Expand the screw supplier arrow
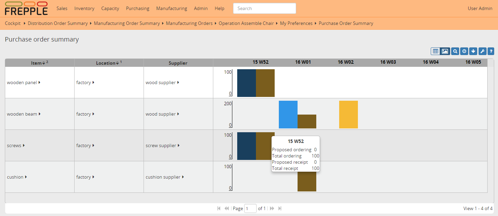498x216 pixels. (x=179, y=145)
